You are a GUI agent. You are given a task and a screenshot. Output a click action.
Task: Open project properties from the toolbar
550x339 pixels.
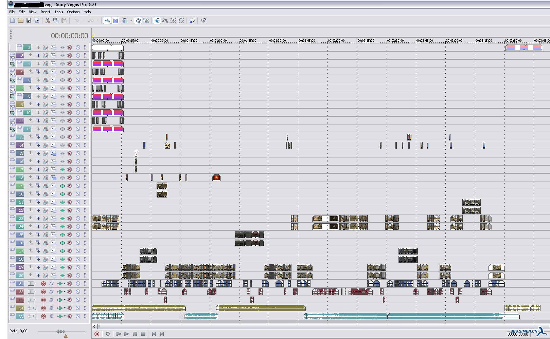[37, 20]
